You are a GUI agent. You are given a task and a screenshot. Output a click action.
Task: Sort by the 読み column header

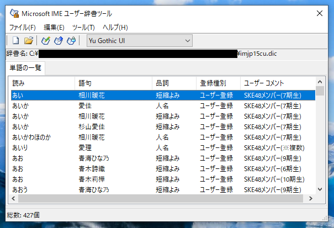[x=42, y=83]
